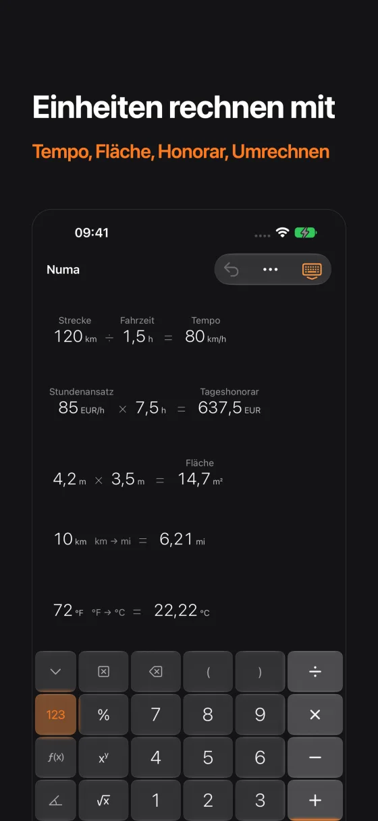Tap the km → mi conversion unit
The height and width of the screenshot is (821, 378).
click(113, 541)
